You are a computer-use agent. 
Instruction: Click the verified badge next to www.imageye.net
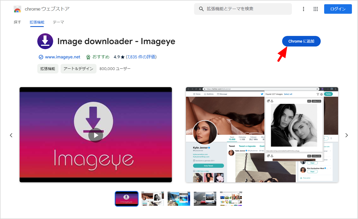(41, 57)
